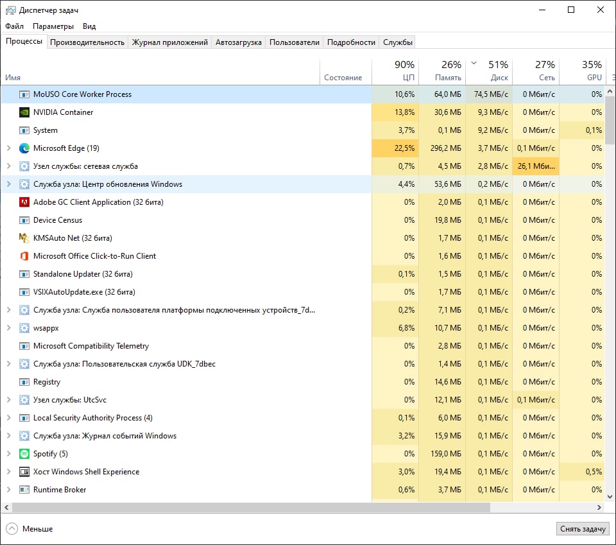Expand Узел службы: UtcSvc
The height and width of the screenshot is (545, 616).
8,400
